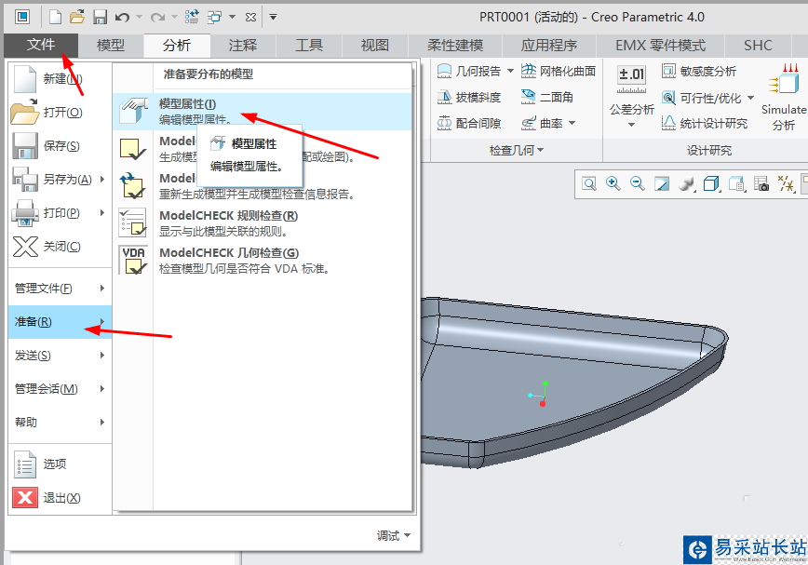Click the Open folder icon in quick access toolbar
The height and width of the screenshot is (565, 808).
pyautogui.click(x=77, y=17)
